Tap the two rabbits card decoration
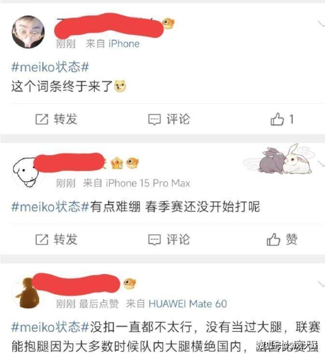The image size is (325, 354). (279, 160)
